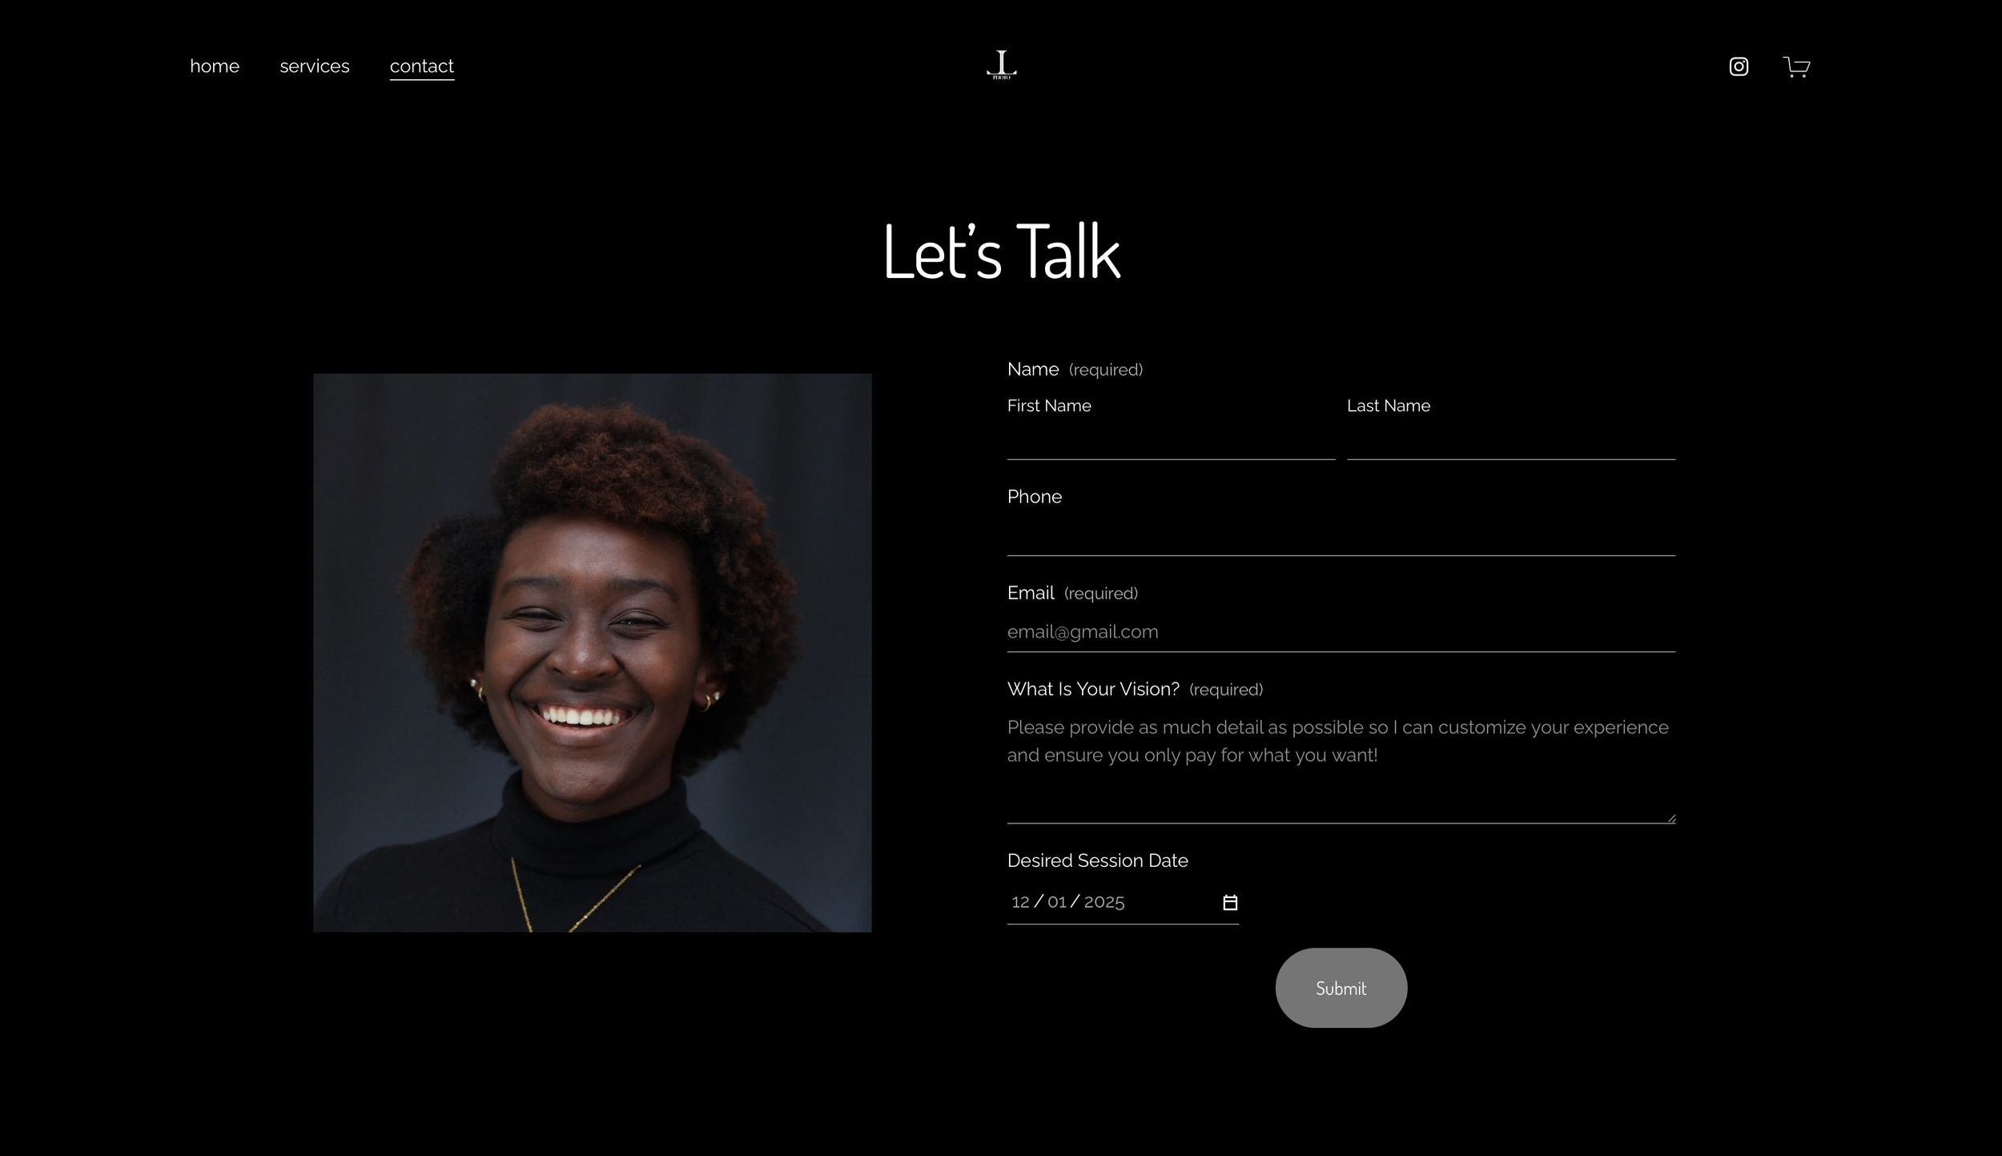
Task: Go to the home page
Action: (215, 66)
